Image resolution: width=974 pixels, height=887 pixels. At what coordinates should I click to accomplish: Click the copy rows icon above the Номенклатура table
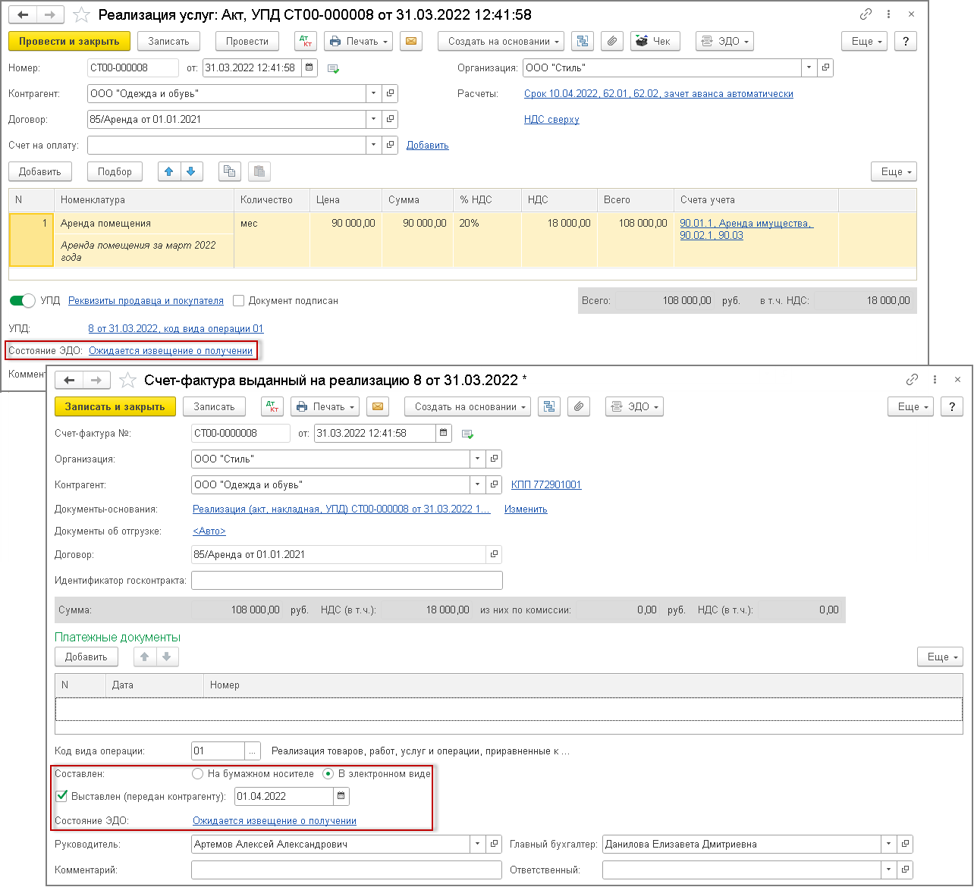pos(230,171)
